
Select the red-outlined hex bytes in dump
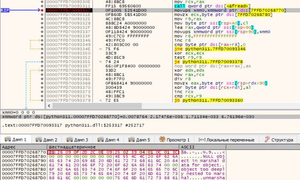point(113,152)
